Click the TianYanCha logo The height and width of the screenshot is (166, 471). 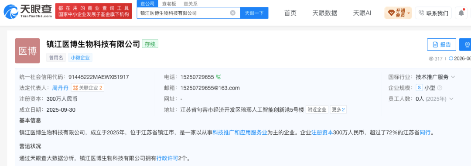click(27, 11)
